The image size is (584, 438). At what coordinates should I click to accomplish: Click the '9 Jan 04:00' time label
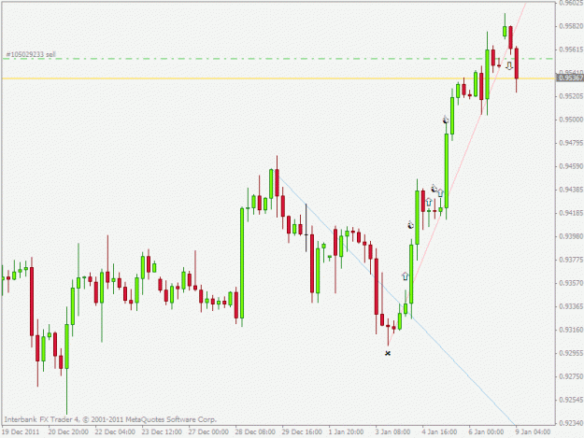pos(533,431)
